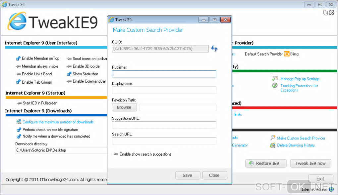Click the Search URL field

click(164, 141)
